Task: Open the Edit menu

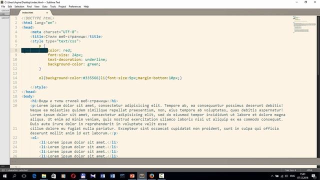Action: coord(9,6)
